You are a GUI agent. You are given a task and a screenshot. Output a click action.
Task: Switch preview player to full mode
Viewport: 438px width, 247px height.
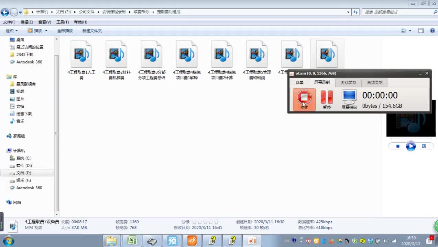coord(424,146)
